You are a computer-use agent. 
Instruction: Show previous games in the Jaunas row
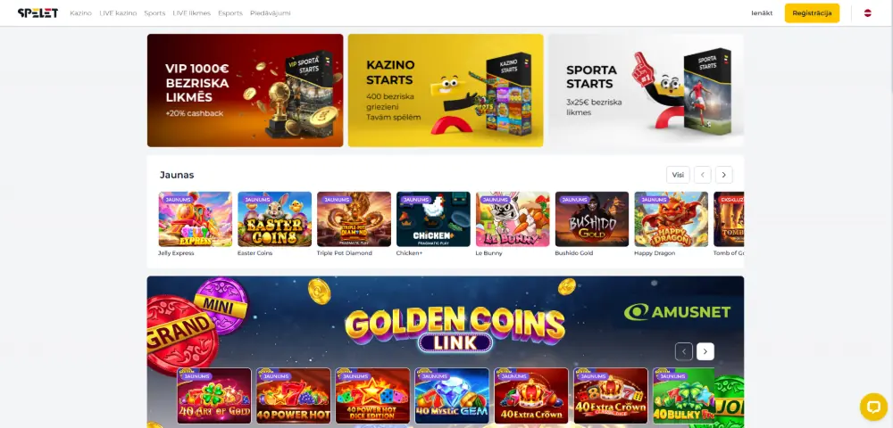point(702,175)
